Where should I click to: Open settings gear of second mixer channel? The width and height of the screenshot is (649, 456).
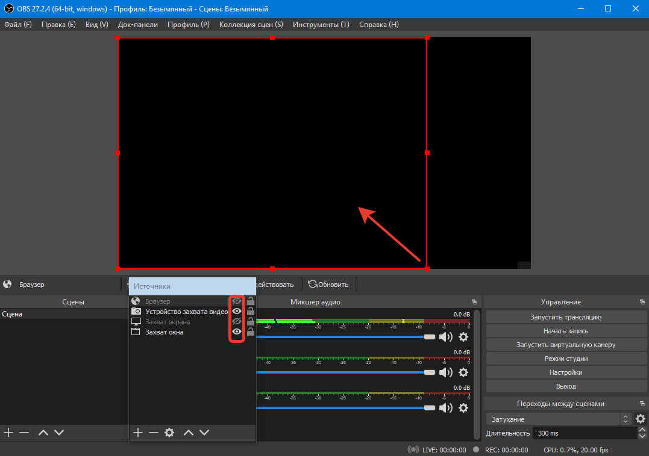click(463, 372)
